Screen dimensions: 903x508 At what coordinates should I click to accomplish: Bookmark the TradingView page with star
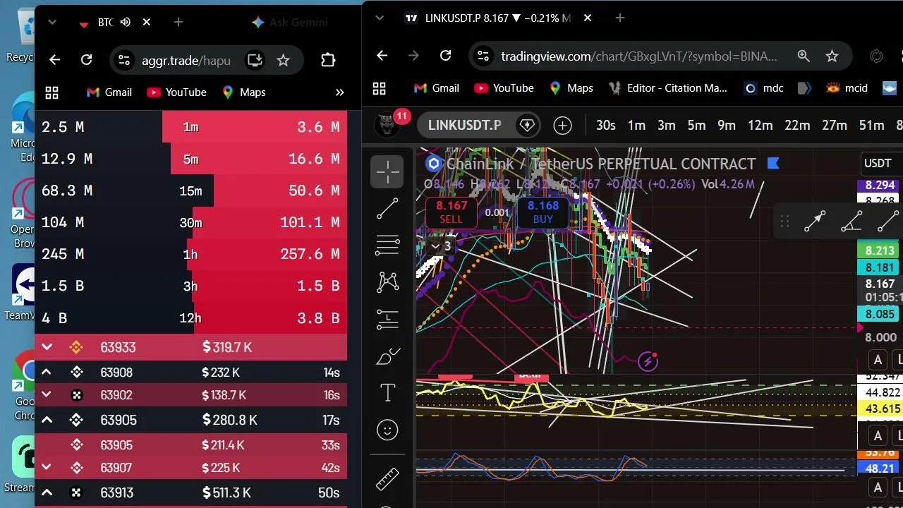pos(832,56)
